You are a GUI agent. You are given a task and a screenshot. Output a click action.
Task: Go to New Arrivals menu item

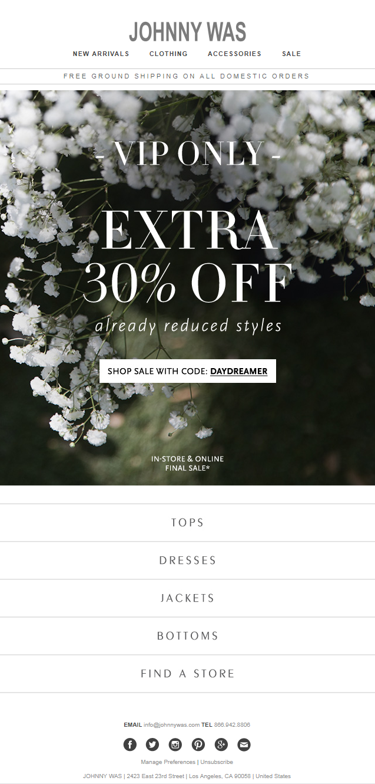[101, 54]
